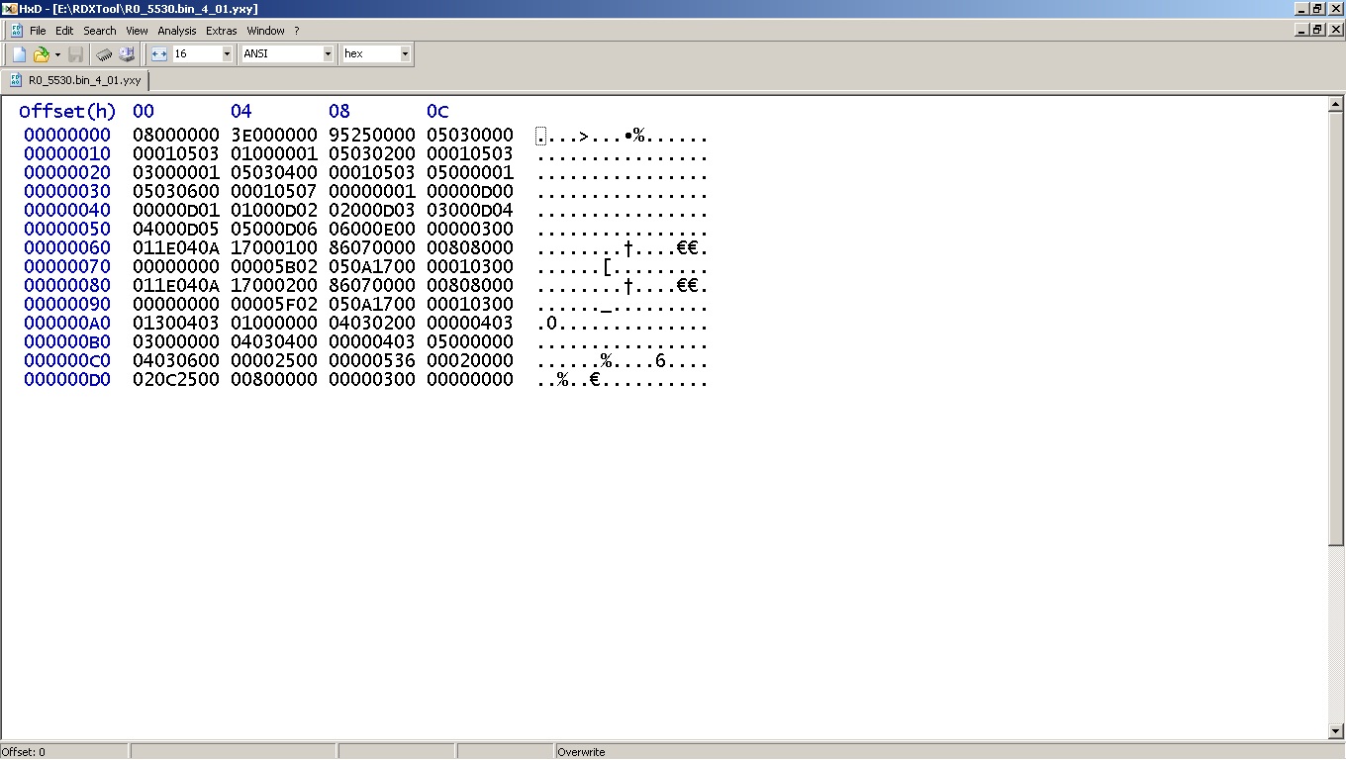Open the Extras menu
Image resolution: width=1346 pixels, height=760 pixels.
222,31
